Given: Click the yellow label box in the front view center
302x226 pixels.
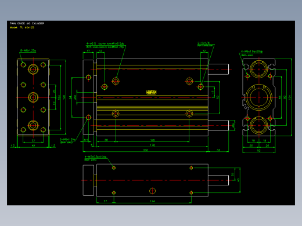Looking at the screenshot, I should coord(151,92).
